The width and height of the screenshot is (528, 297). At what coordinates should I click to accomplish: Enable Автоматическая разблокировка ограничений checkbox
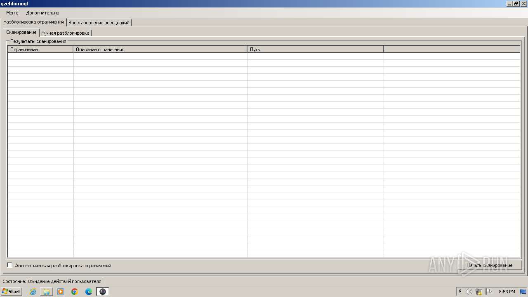pyautogui.click(x=10, y=265)
